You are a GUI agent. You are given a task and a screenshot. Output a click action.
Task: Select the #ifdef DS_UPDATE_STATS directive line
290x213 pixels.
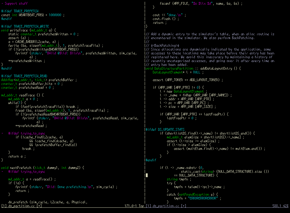point(165,130)
